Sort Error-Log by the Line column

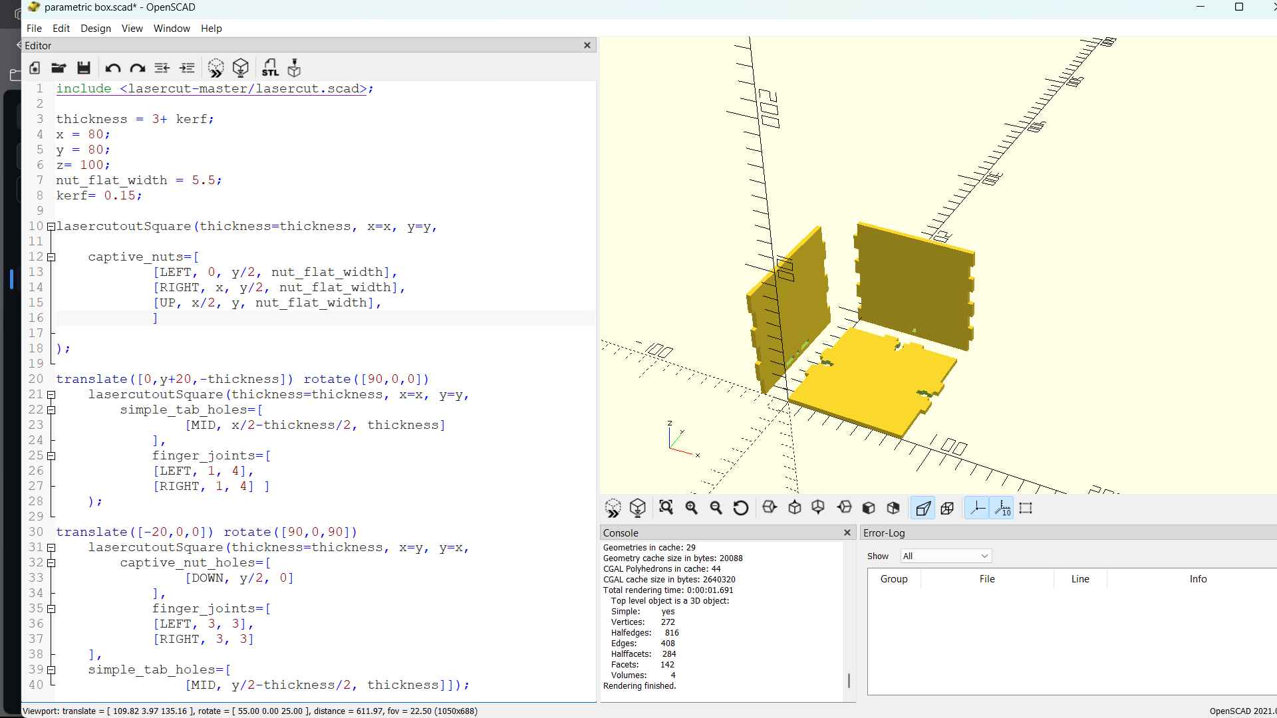tap(1080, 579)
